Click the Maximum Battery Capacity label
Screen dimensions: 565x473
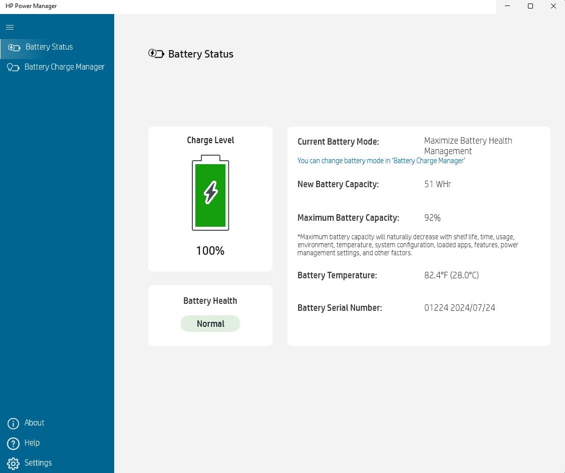(349, 218)
